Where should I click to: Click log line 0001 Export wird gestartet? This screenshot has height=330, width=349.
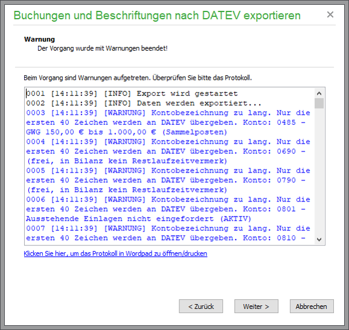[132, 94]
